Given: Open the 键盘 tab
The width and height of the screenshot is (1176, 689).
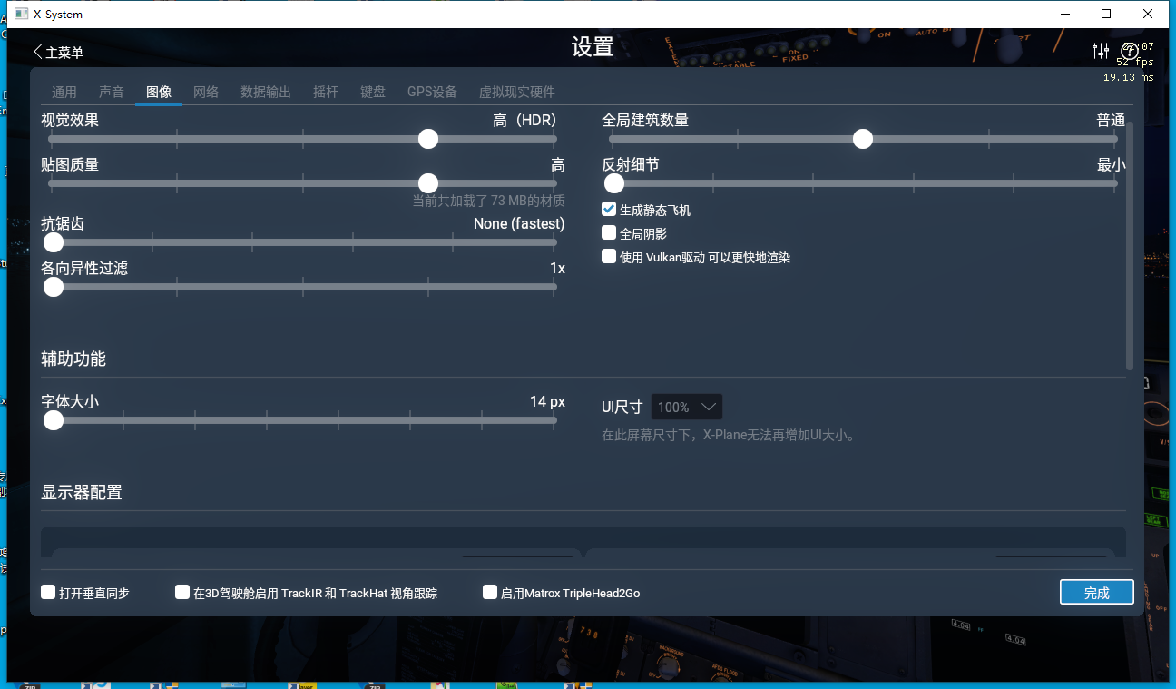Looking at the screenshot, I should (373, 92).
